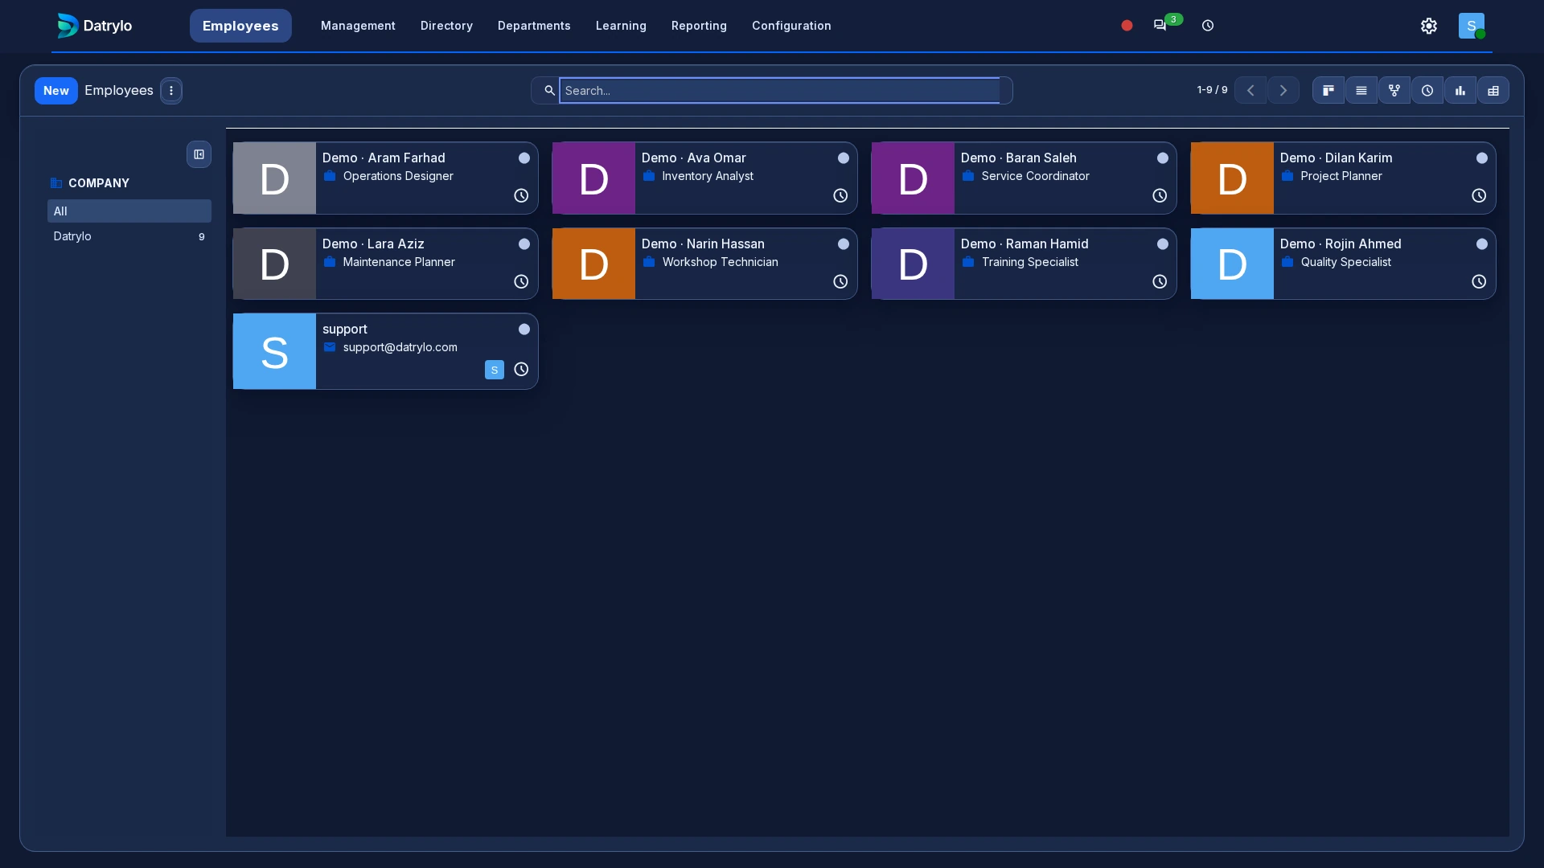The image size is (1544, 868).
Task: Collapse the company filter side panel
Action: (x=199, y=154)
